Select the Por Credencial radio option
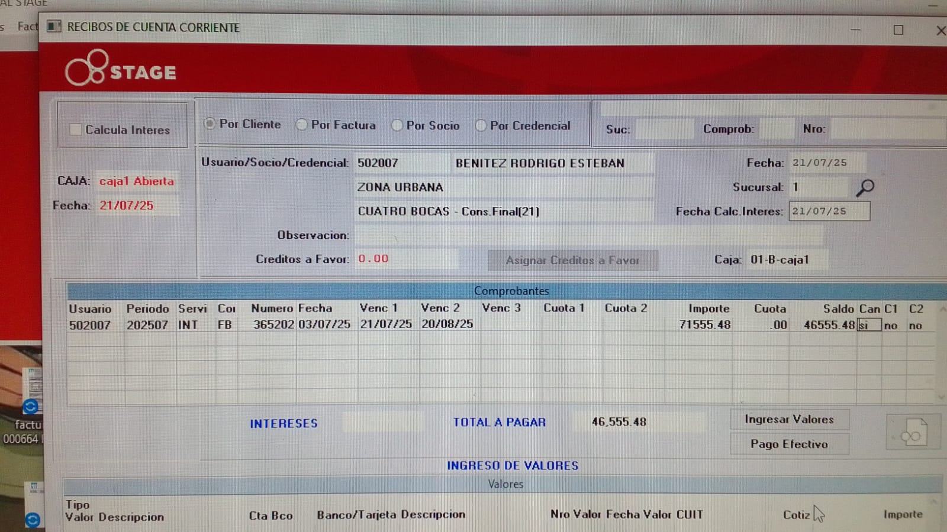Screen dimensions: 947x532 [481, 125]
